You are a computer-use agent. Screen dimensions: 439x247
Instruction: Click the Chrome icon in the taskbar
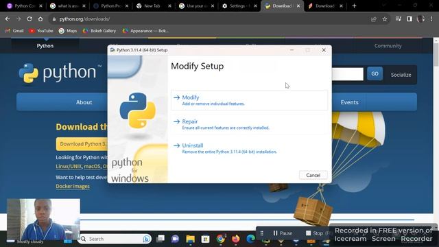tap(221, 239)
